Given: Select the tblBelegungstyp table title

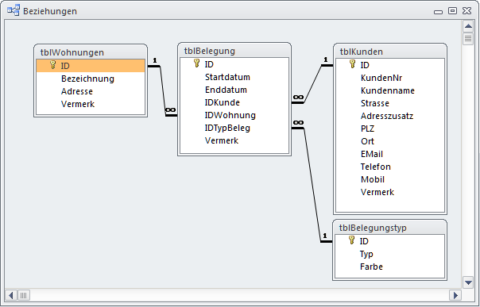Looking at the screenshot, I should [373, 228].
